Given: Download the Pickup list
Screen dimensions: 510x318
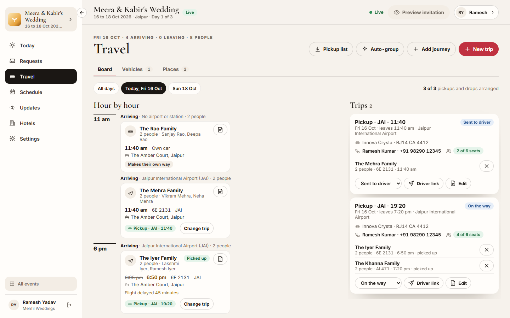Looking at the screenshot, I should click(331, 49).
